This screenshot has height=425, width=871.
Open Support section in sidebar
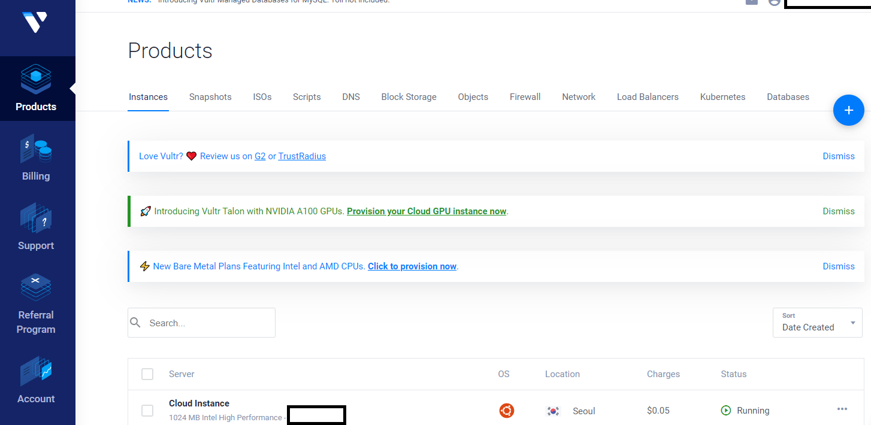(36, 227)
